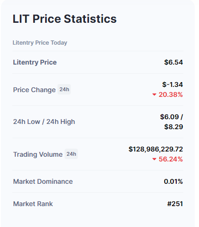Click the Trading Volume label
This screenshot has height=227, width=199.
tap(38, 154)
